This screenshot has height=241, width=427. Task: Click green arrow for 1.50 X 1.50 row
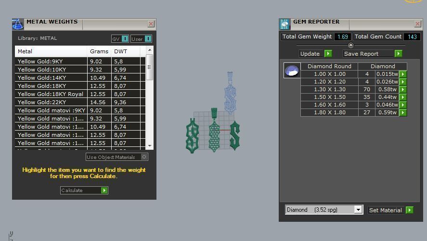click(403, 97)
